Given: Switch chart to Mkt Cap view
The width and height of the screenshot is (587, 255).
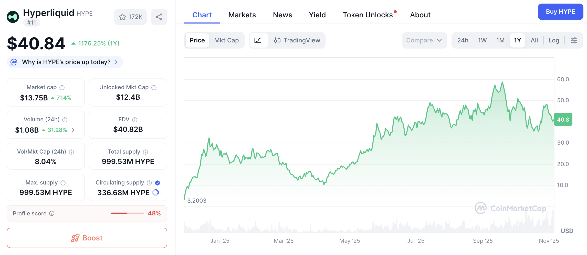Looking at the screenshot, I should tap(226, 40).
